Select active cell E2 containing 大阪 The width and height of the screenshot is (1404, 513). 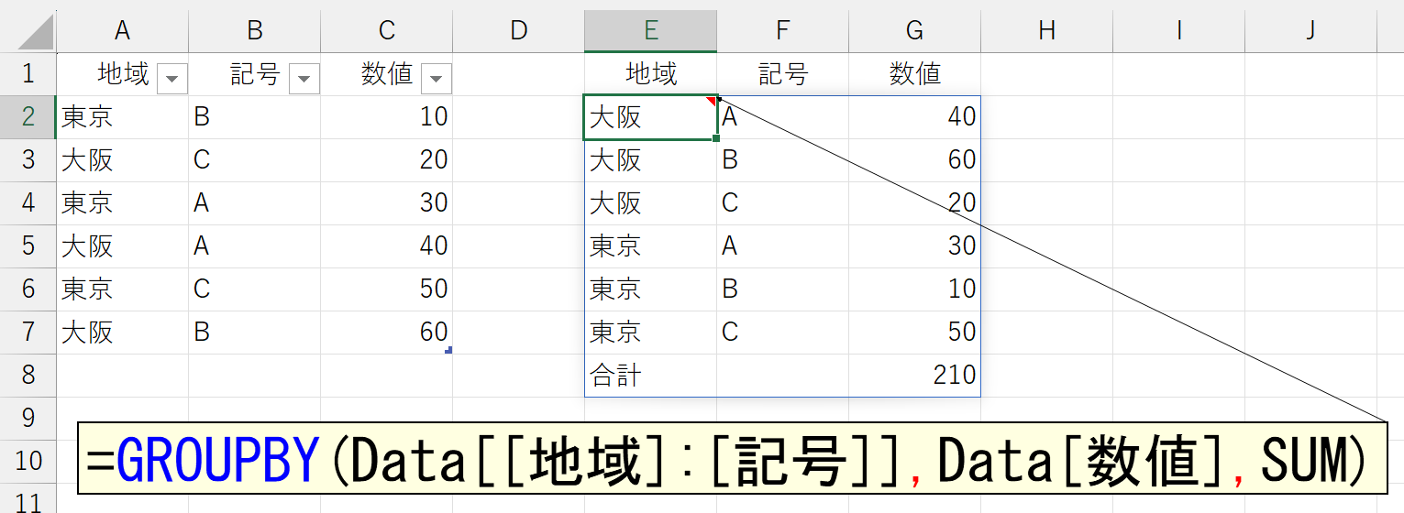pos(651,117)
